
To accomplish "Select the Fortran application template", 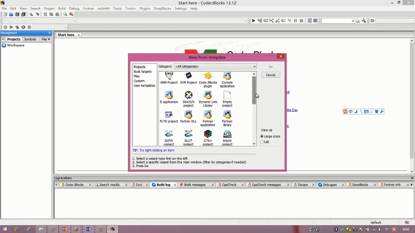I will 208,119.
